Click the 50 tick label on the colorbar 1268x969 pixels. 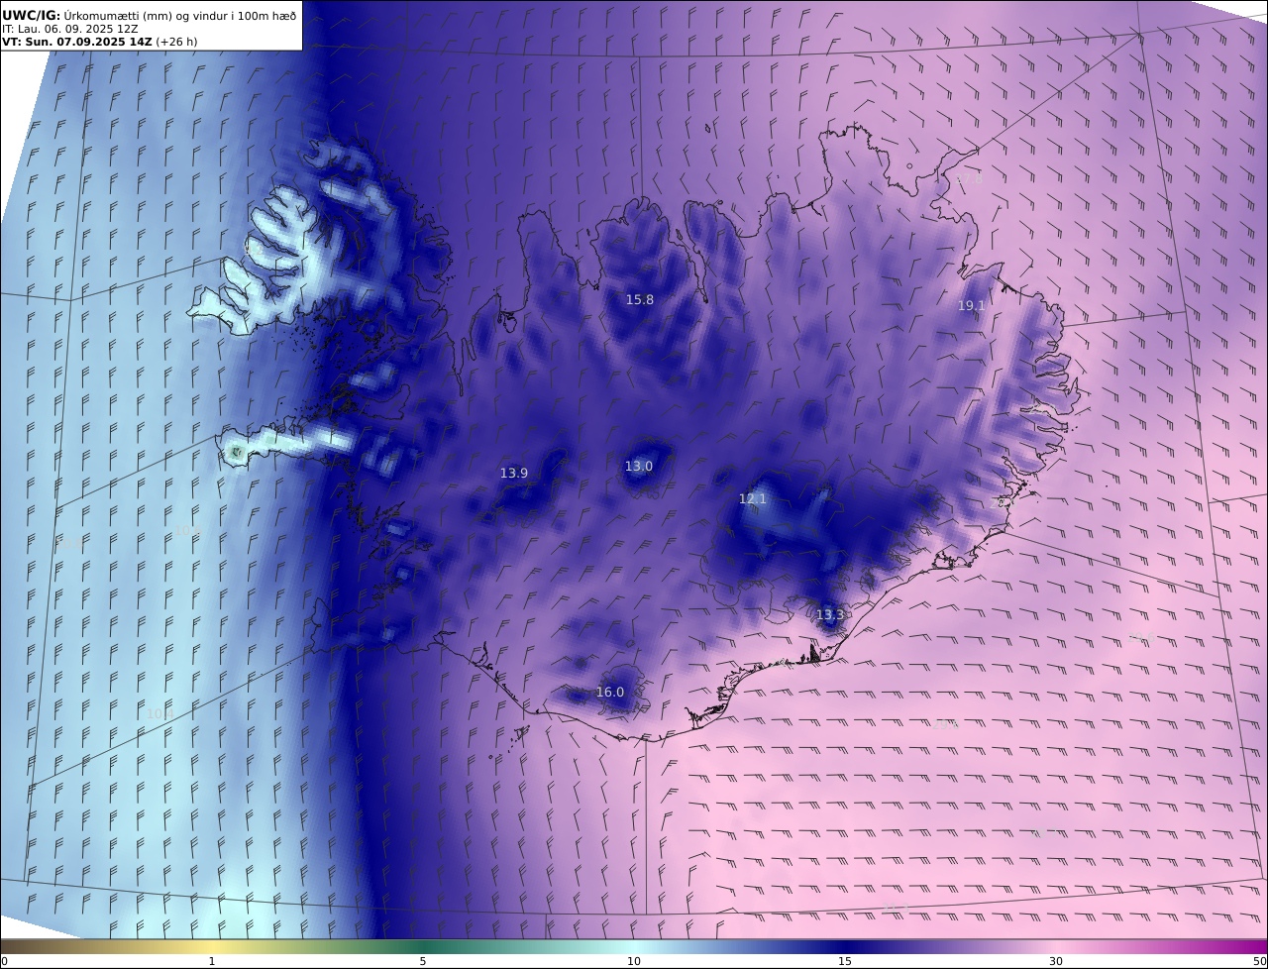coord(1260,961)
